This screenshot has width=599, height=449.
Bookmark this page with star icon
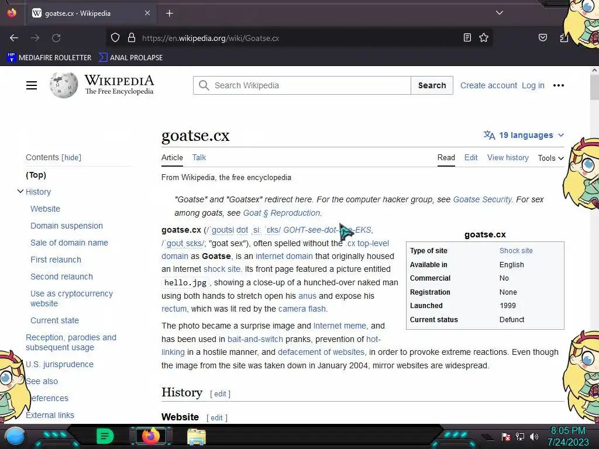coord(484,37)
